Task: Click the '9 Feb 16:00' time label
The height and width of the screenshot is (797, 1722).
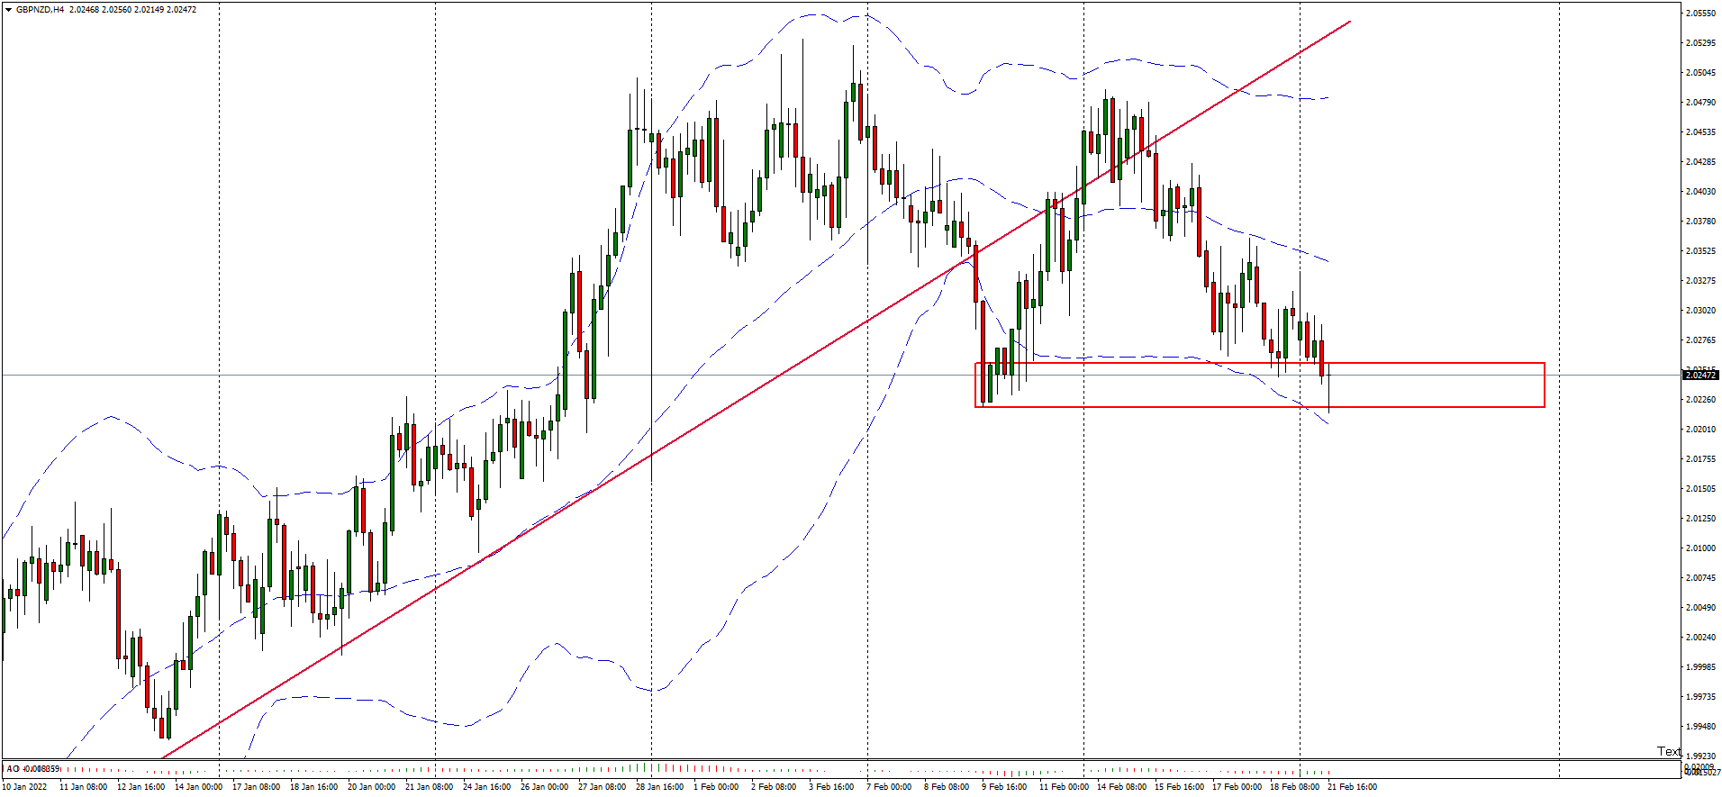Action: [1004, 787]
